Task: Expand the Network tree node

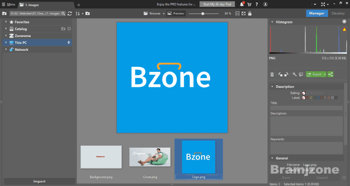Action: (6, 49)
